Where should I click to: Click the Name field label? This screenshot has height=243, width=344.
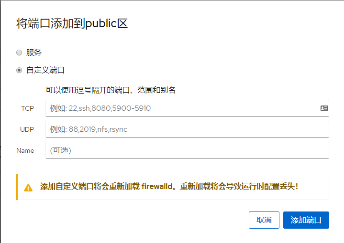(x=25, y=150)
